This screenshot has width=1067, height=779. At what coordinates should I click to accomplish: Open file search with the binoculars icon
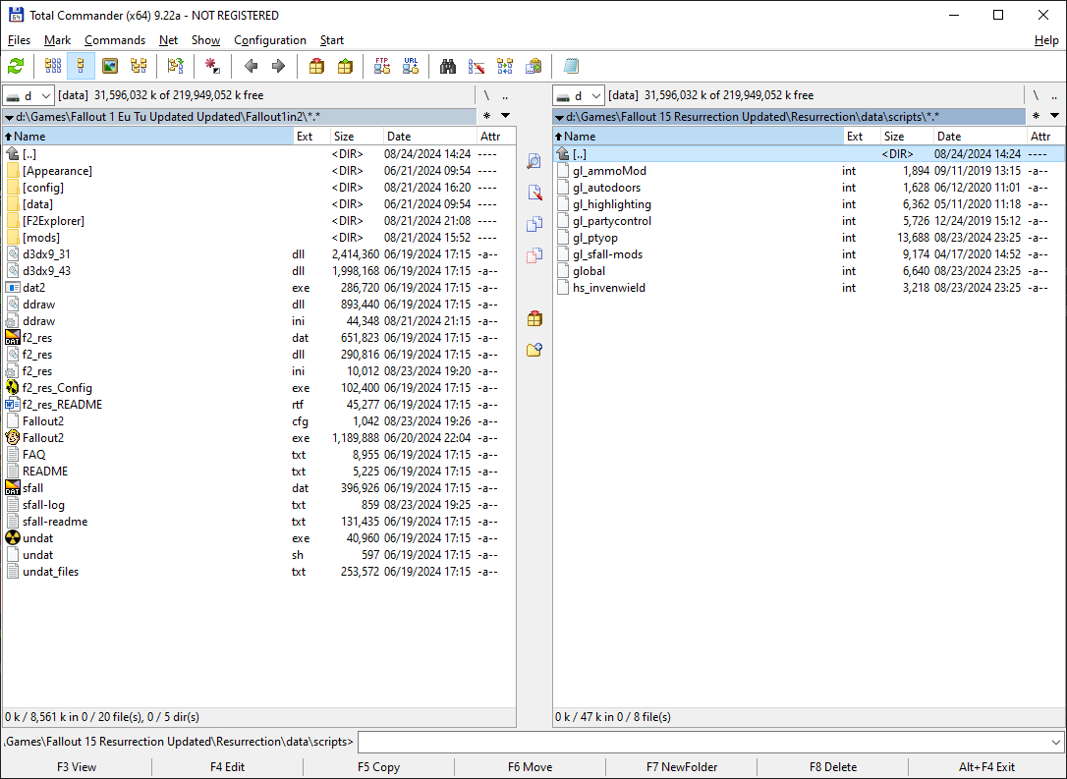click(448, 66)
